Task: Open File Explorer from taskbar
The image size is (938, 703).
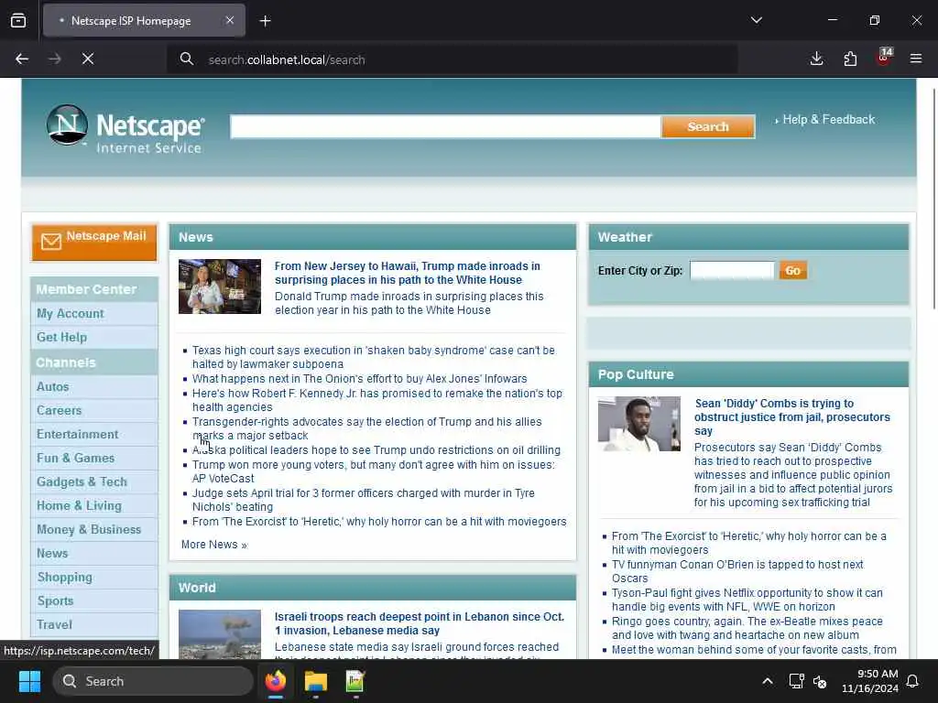Action: [x=315, y=681]
